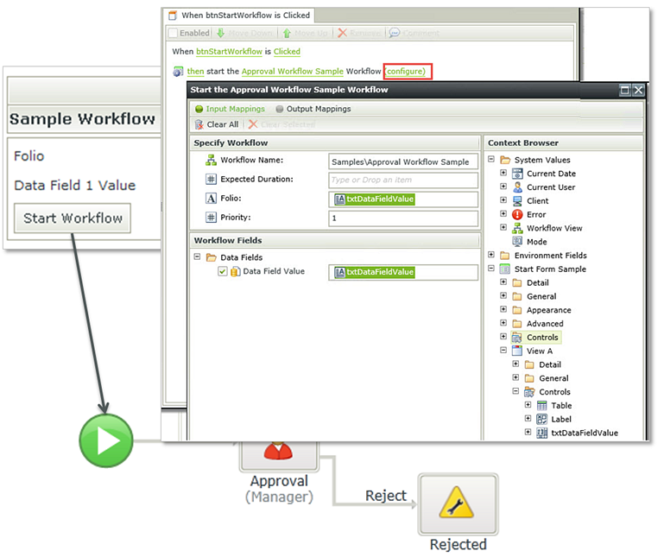
Task: Select Output Mappings option
Action: (313, 109)
